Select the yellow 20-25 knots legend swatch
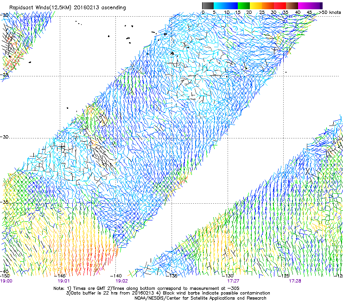This screenshot has height=301, width=343. [256, 6]
